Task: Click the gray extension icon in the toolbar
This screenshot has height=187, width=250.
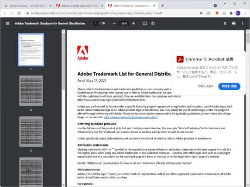Action: click(x=224, y=13)
